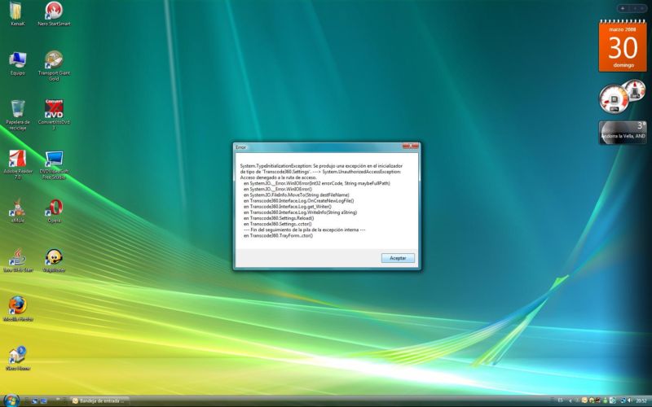Viewport: 652px width, 407px height.
Task: Select the ConvertXtoDvd 3 shortcut
Action: [54, 115]
